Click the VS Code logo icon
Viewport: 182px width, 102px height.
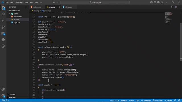[3, 2]
